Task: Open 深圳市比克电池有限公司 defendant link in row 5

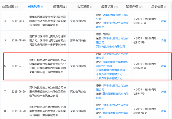Action: click(x=110, y=47)
